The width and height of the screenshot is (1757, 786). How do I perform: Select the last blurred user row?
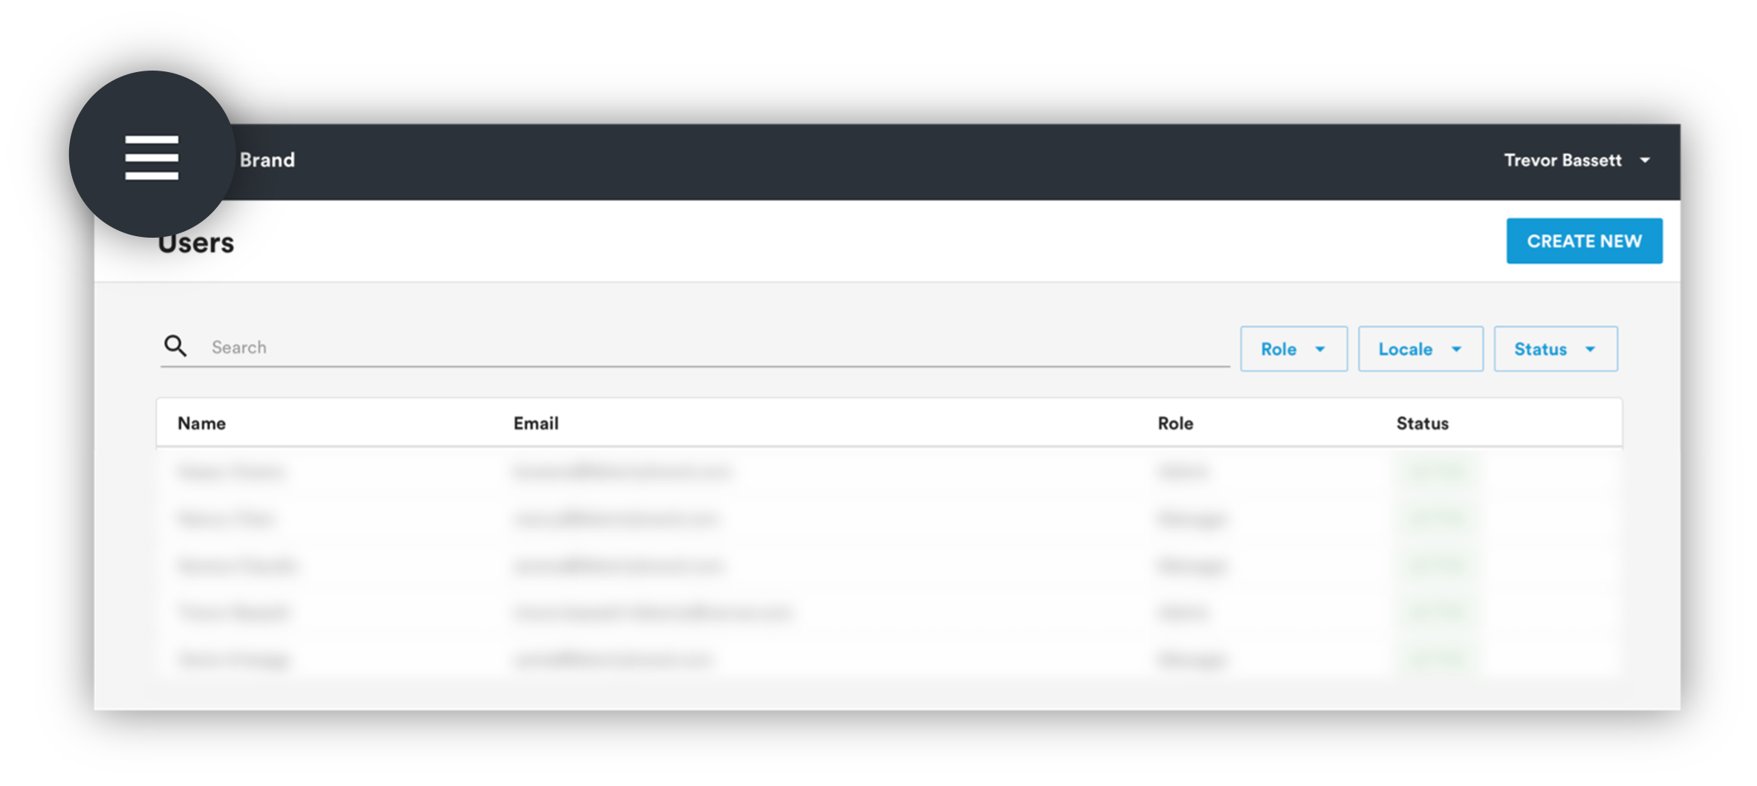[x=889, y=659]
